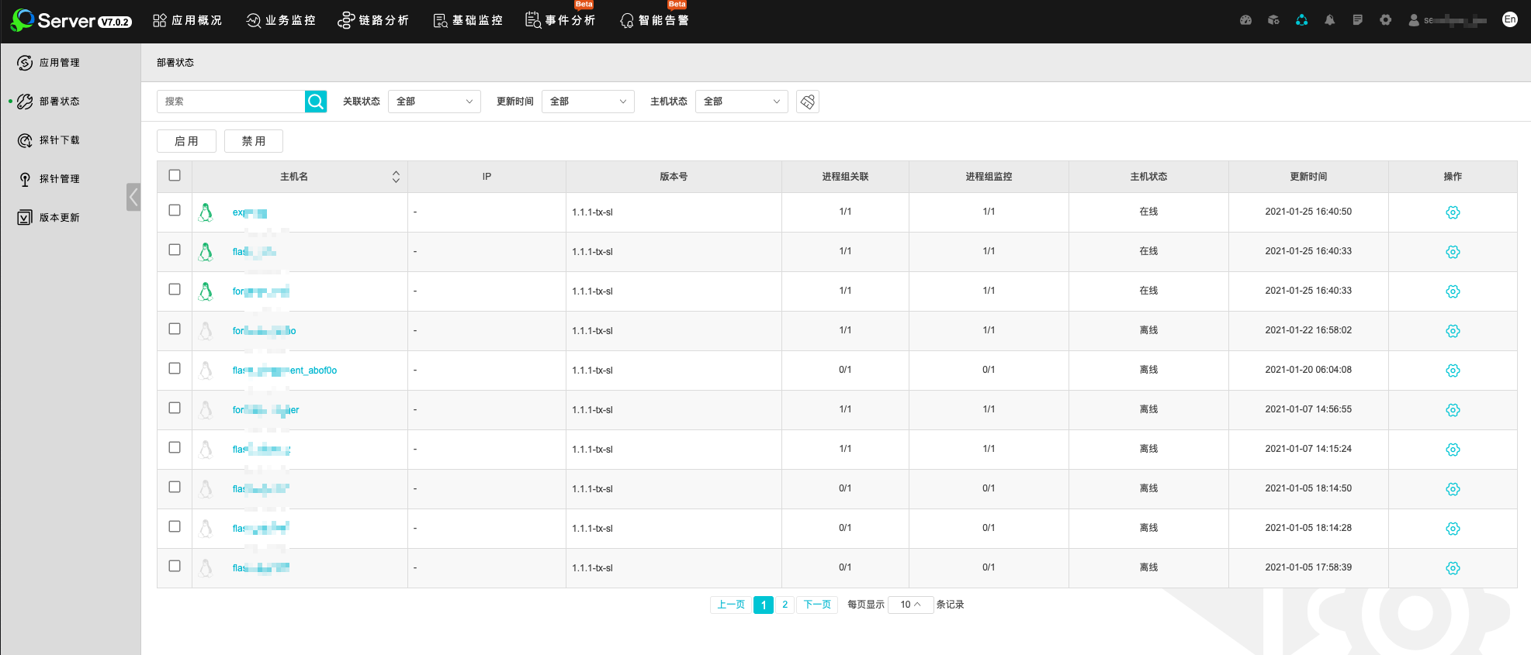Click the 操作 column header
1531x655 pixels.
click(1453, 177)
